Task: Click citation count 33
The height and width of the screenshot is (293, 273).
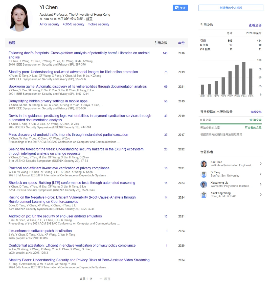Action: pyautogui.click(x=166, y=135)
